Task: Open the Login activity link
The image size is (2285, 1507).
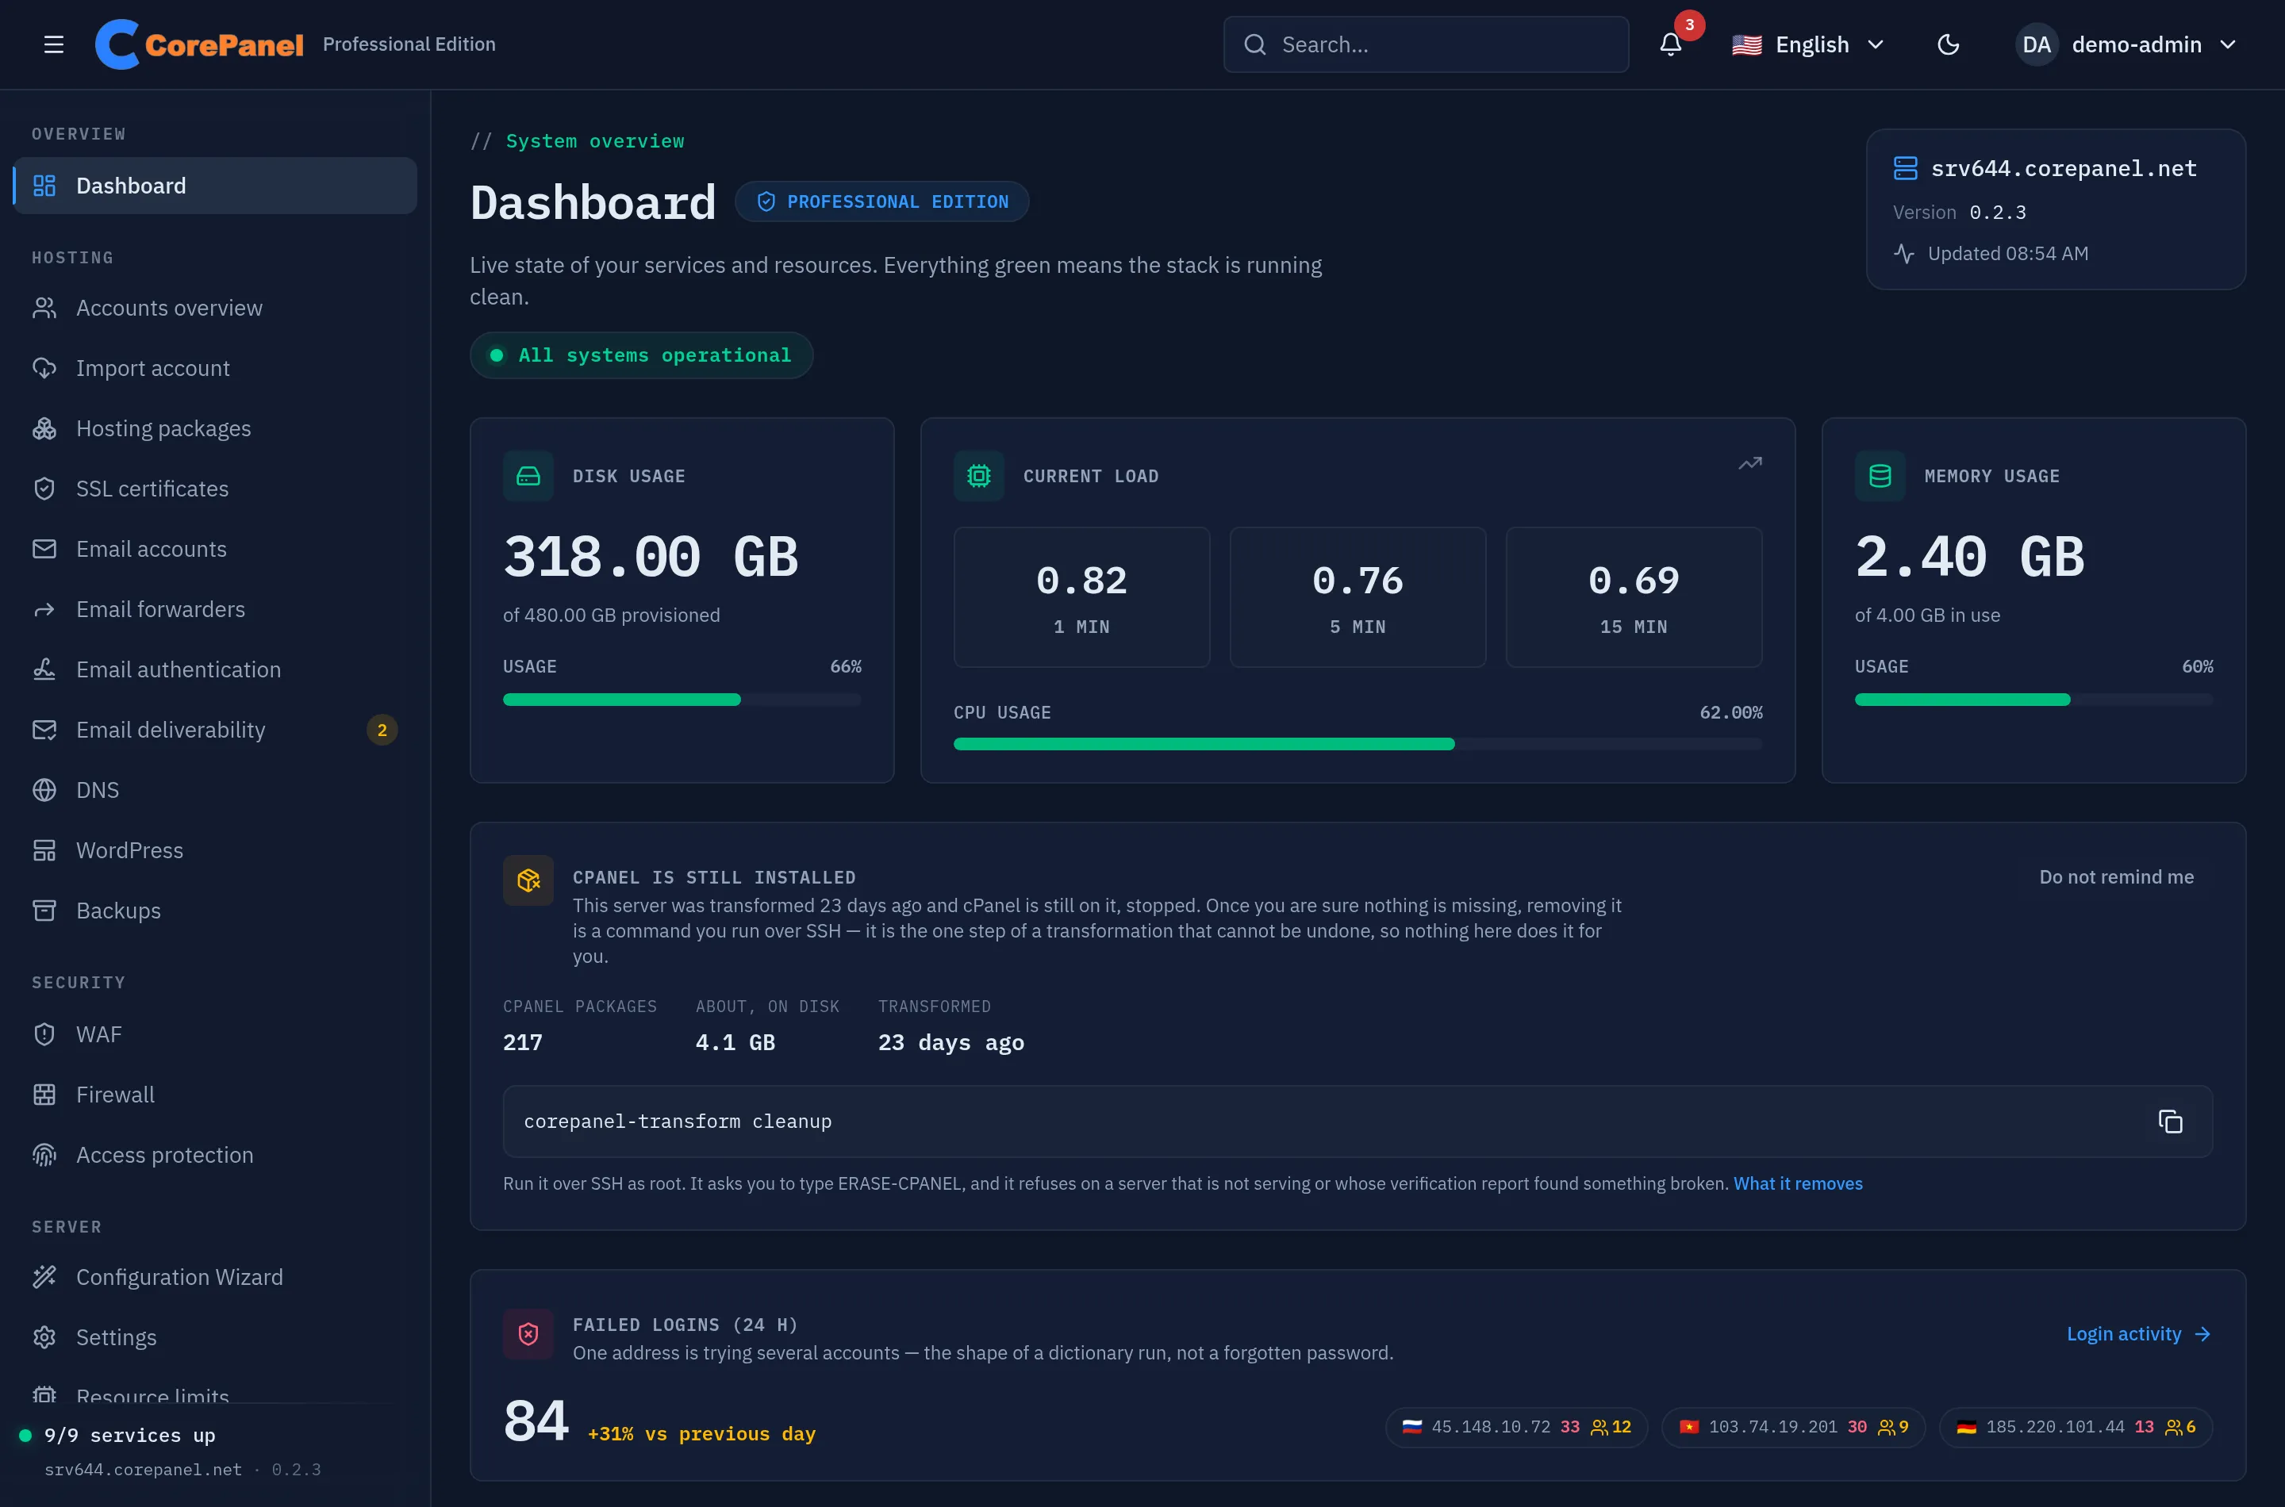Action: coord(2139,1334)
